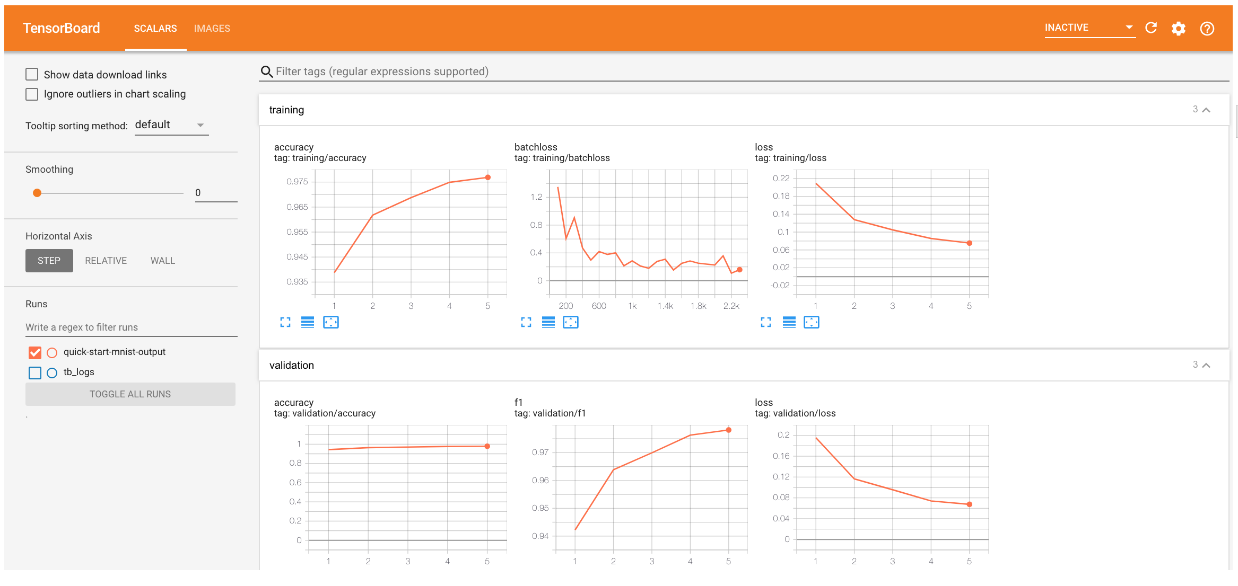The width and height of the screenshot is (1238, 586).
Task: Click the Smoothing slider handle
Action: pos(37,193)
